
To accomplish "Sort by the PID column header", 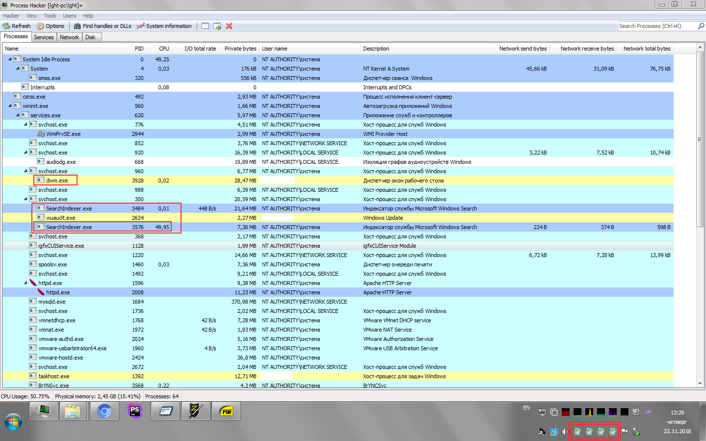I will [134, 49].
